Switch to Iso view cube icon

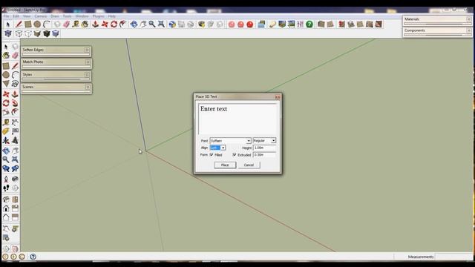pyautogui.click(x=8, y=33)
